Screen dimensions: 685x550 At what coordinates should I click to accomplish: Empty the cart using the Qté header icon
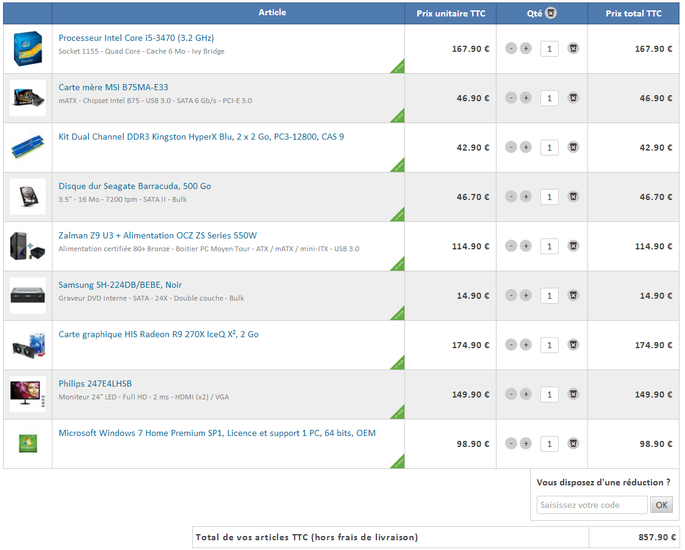tap(551, 13)
